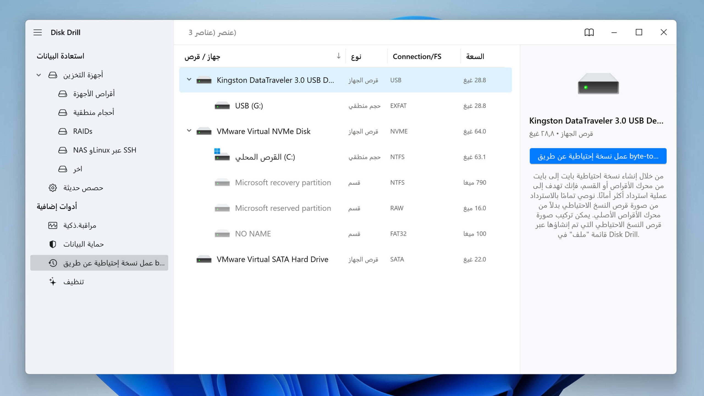This screenshot has height=396, width=704.
Task: Select VMware Virtual SATA Hard Drive
Action: click(x=272, y=259)
